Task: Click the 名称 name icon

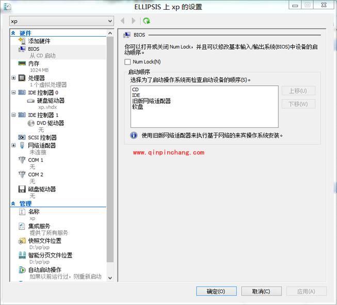Action: [22, 212]
